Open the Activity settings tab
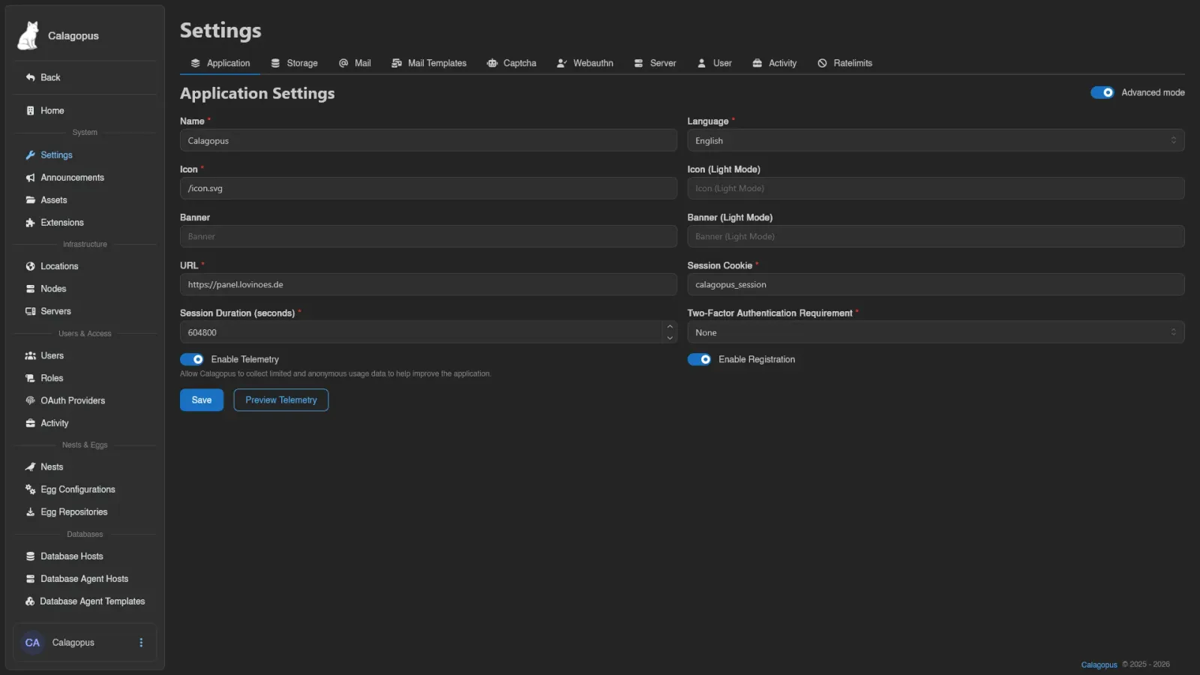1200x675 pixels. click(775, 63)
